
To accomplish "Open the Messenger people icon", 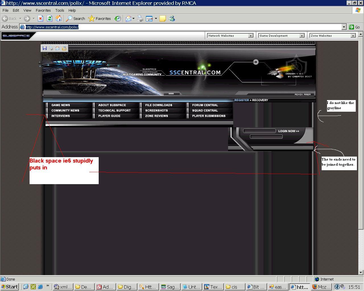I will point(172,18).
